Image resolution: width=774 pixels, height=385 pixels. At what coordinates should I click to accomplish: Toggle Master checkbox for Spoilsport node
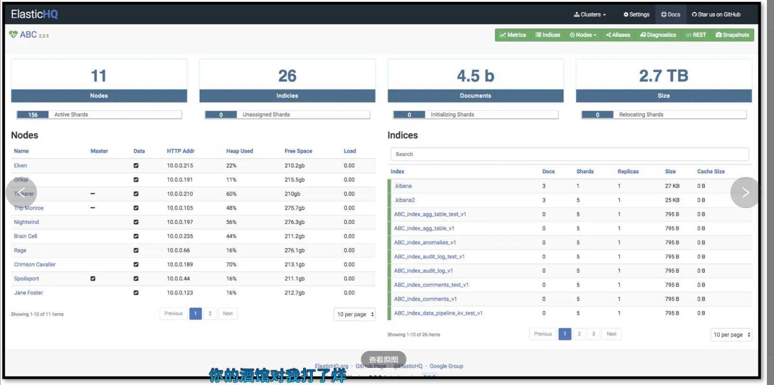tap(93, 279)
